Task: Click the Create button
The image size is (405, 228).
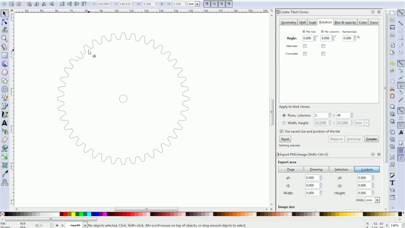Action: (x=371, y=139)
